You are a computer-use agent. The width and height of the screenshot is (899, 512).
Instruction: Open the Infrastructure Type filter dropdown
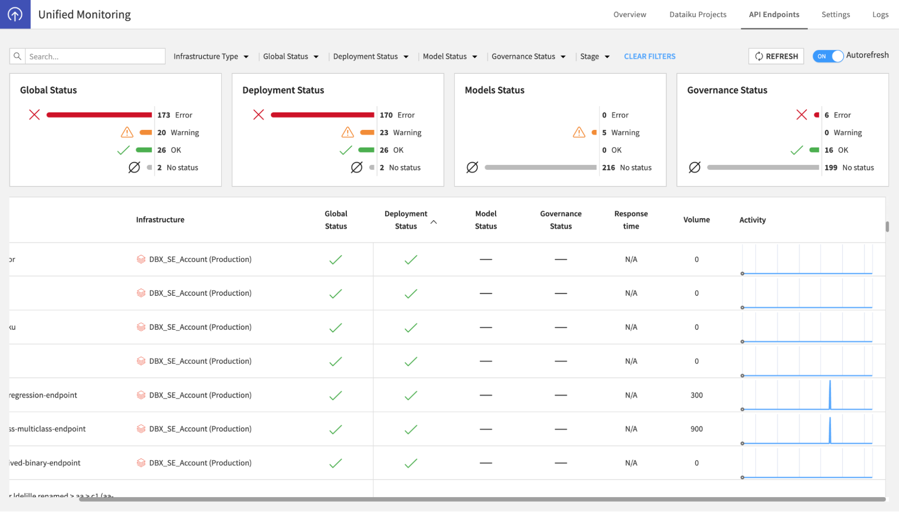tap(211, 56)
